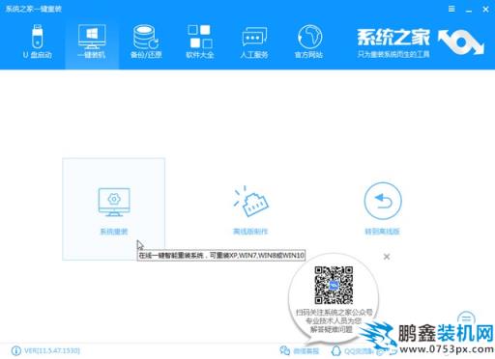Open the title bar hamburger menu

pyautogui.click(x=451, y=9)
